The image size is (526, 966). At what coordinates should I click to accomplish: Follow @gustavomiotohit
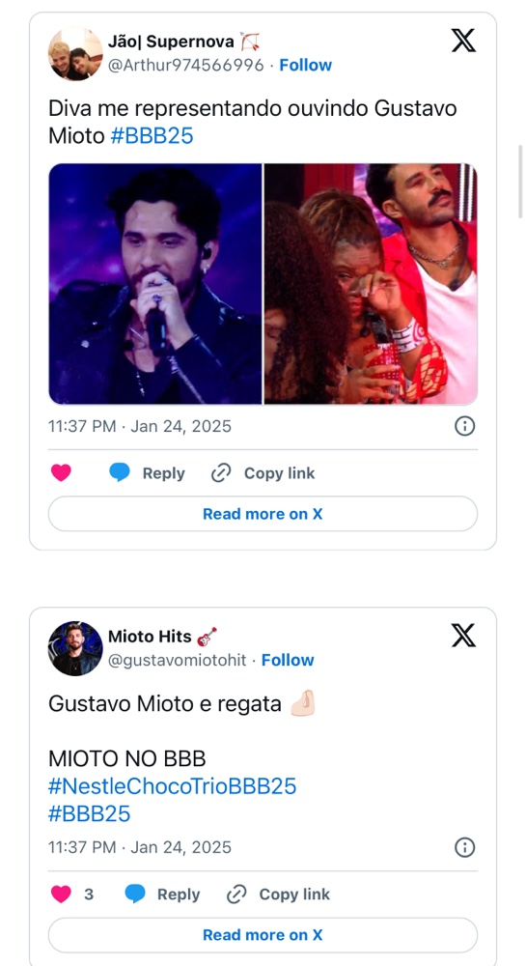(x=288, y=660)
